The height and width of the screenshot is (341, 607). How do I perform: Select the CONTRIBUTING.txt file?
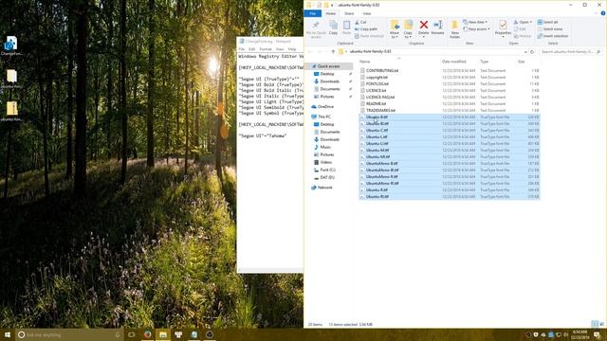pos(382,71)
